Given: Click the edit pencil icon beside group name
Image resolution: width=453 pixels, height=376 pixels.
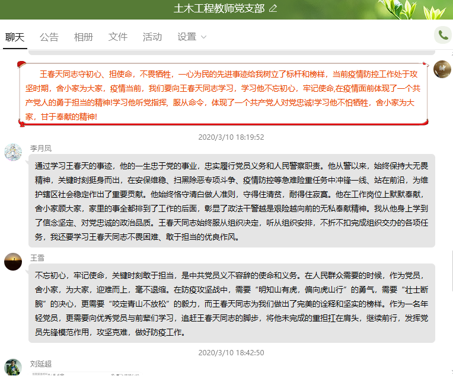Looking at the screenshot, I should 273,8.
